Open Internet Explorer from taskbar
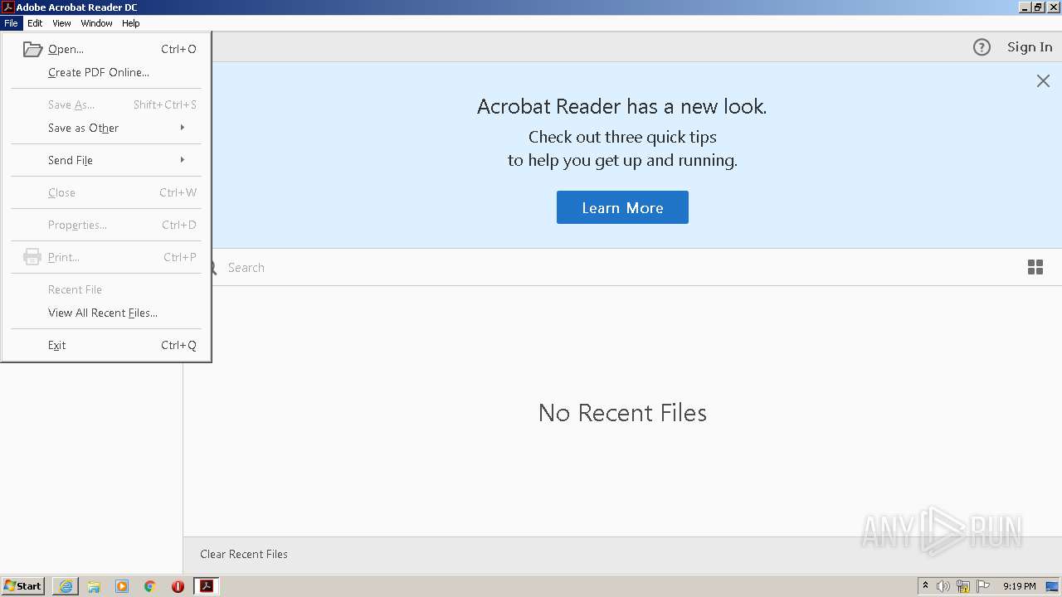 click(x=66, y=586)
